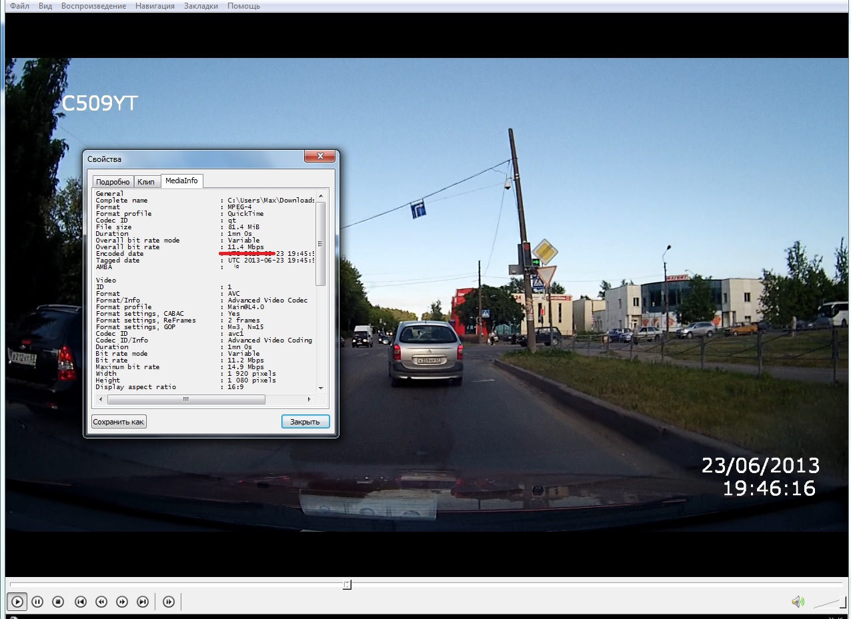Screen dimensions: 851x619
Task: Skip to next file icon
Action: tap(143, 602)
